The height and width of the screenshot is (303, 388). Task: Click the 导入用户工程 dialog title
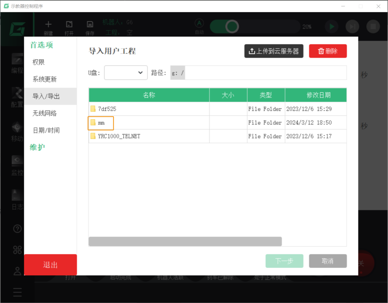pos(112,51)
